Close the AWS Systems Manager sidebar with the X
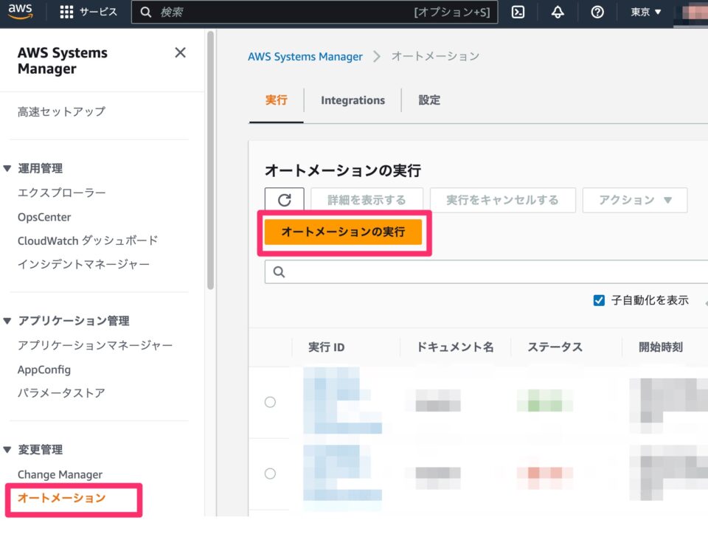The height and width of the screenshot is (534, 708). (x=180, y=52)
